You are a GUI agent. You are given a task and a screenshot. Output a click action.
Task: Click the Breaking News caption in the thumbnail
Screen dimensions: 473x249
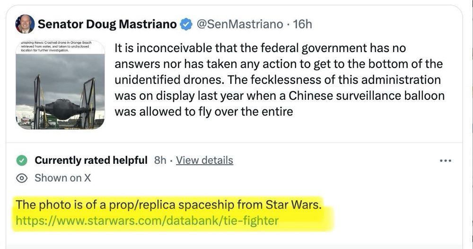(57, 46)
